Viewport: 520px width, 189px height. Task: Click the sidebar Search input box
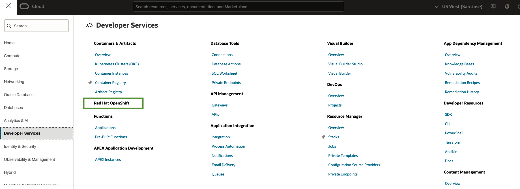tap(36, 26)
